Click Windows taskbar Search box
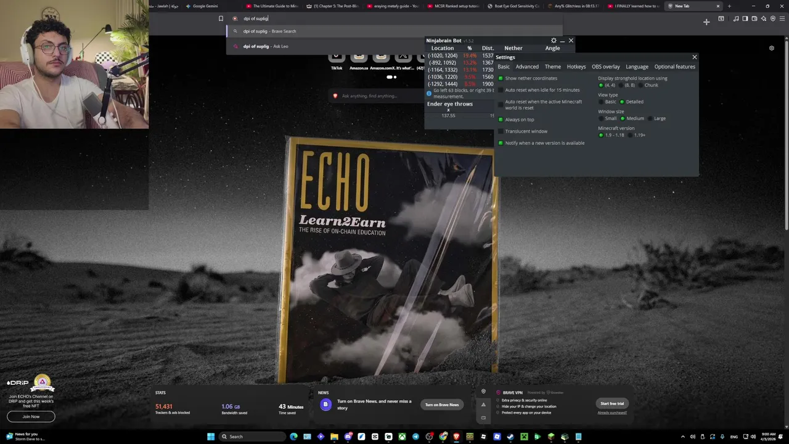Viewport: 789px width, 444px height. point(253,437)
